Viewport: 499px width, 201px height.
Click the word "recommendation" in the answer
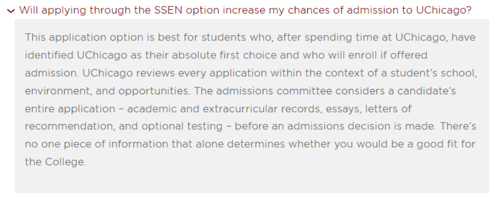point(69,126)
